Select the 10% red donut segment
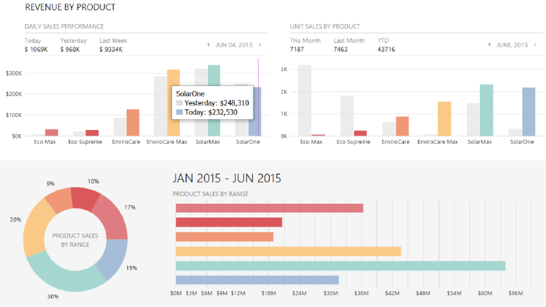This screenshot has width=546, height=307. pos(85,198)
